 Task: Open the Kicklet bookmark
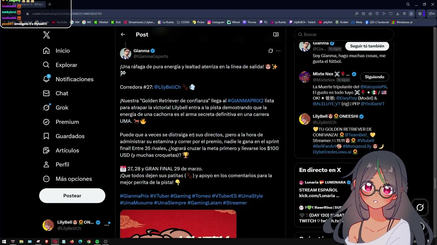point(342,22)
